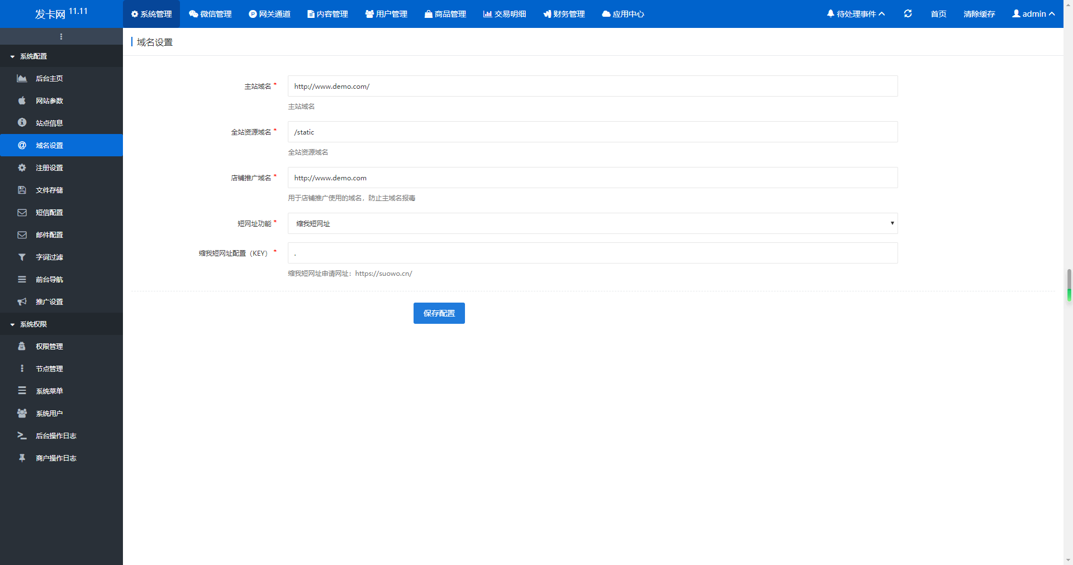Screen dimensions: 1073x565
Task: Click the sidebar collapse vertical dots icon
Action: [61, 36]
